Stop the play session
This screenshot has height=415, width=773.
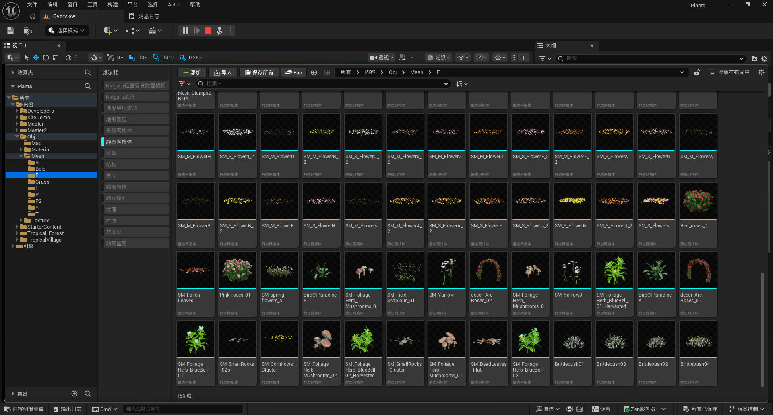208,31
